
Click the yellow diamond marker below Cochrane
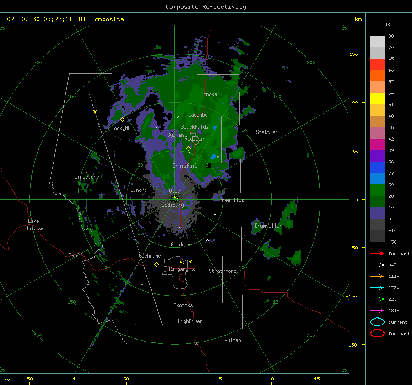click(x=157, y=264)
